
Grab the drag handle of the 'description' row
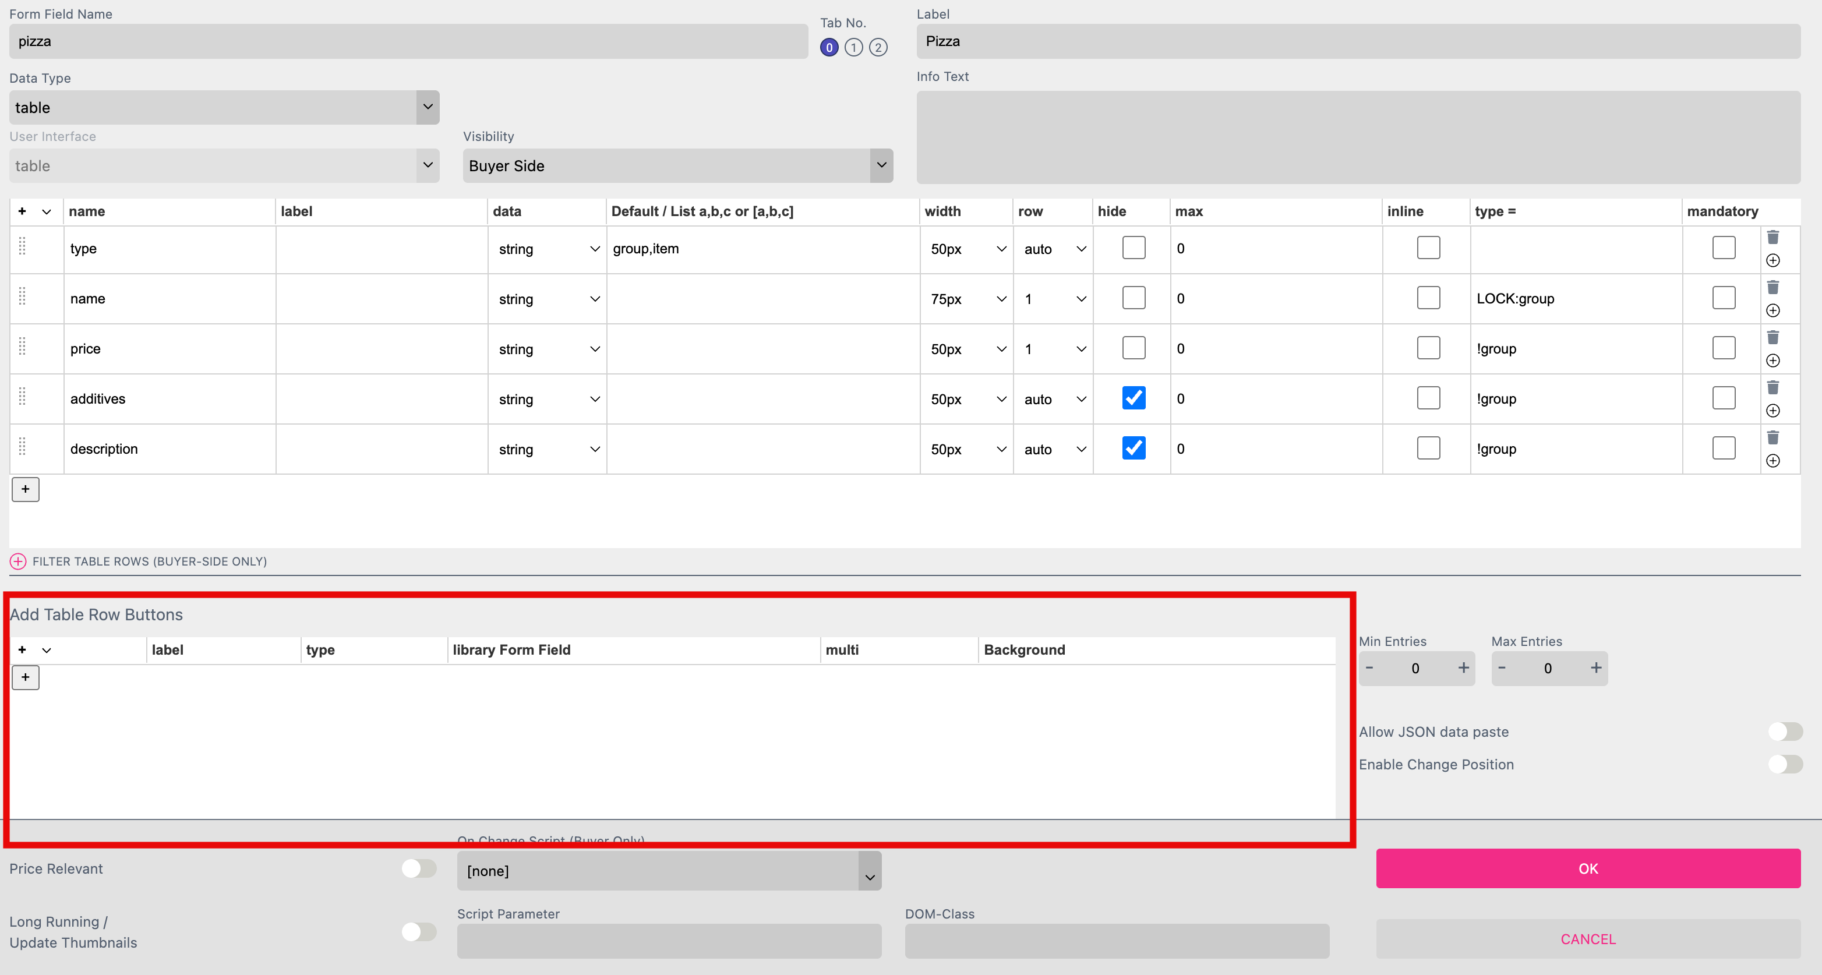pyautogui.click(x=22, y=447)
